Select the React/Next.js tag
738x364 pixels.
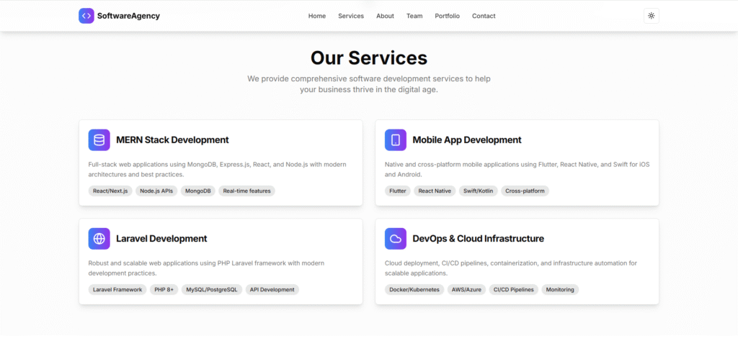tap(110, 191)
